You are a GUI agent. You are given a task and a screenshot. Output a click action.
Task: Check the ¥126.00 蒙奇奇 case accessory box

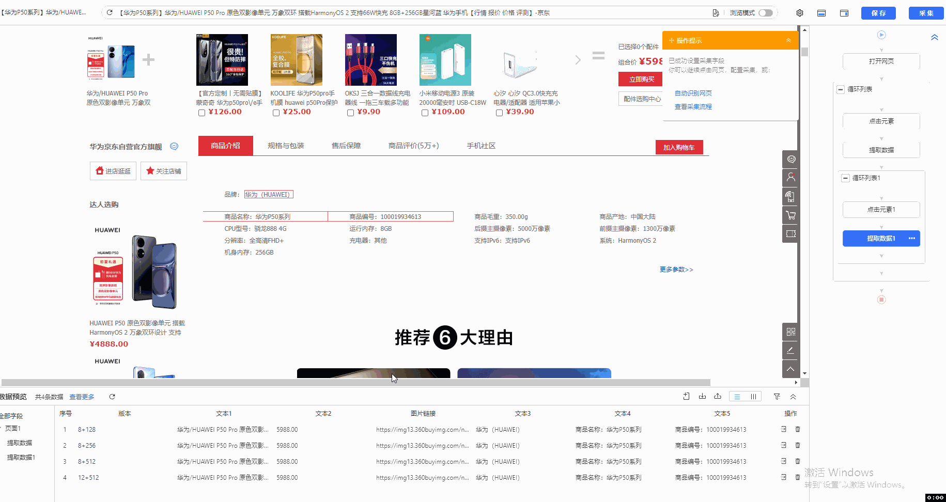(x=201, y=113)
